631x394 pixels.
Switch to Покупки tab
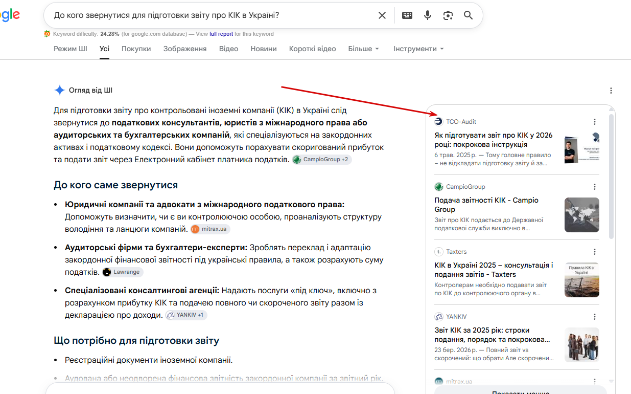pyautogui.click(x=136, y=49)
